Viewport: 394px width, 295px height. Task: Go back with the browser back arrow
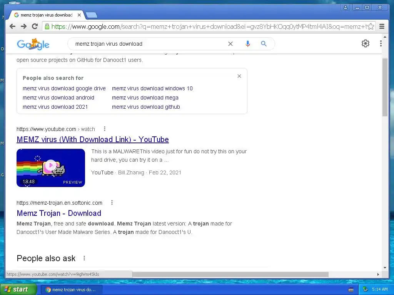(x=13, y=27)
